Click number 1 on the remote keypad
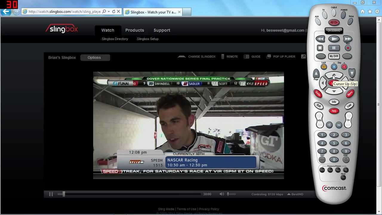Viewport: 382px width, 215px height. tap(322, 135)
